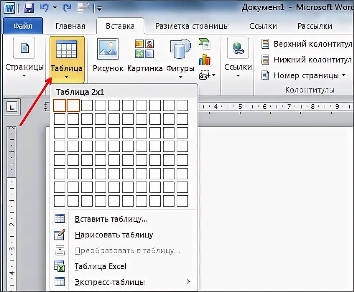Select the first cell of the table grid
The image size is (354, 292).
pos(60,105)
